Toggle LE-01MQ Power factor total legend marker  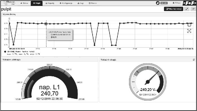[5, 52]
